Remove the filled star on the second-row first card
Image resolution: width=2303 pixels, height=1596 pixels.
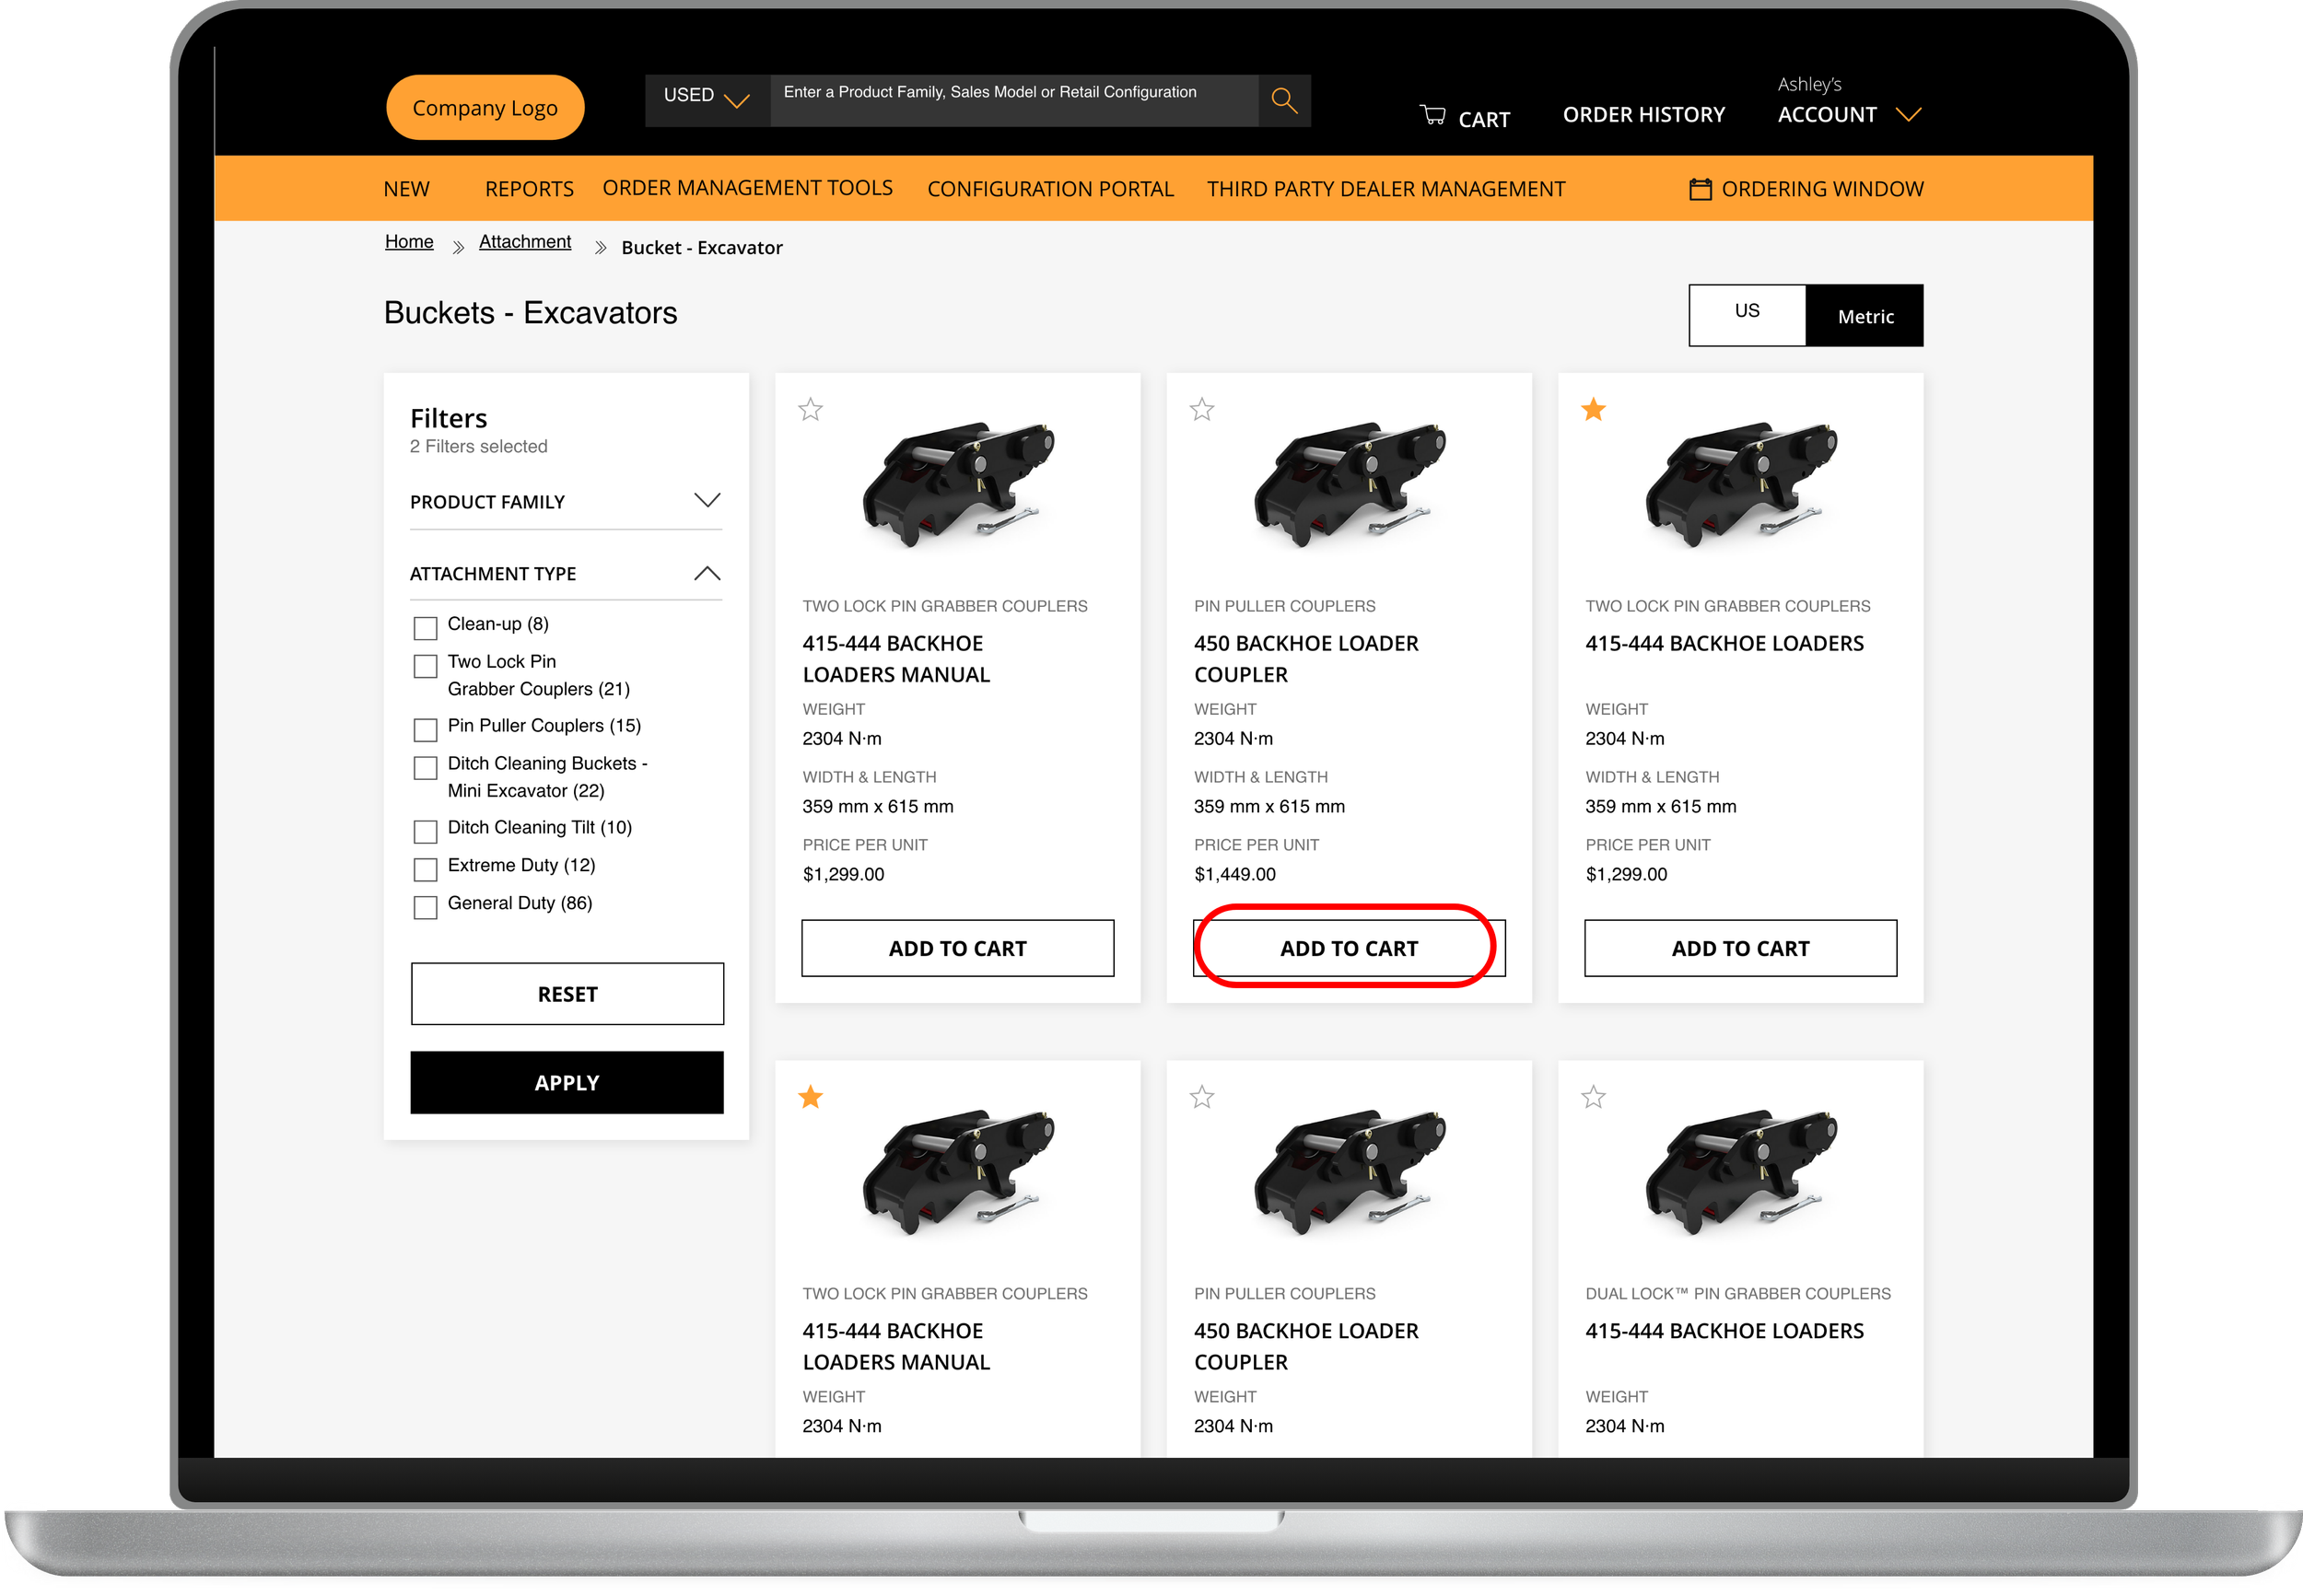pos(810,1097)
